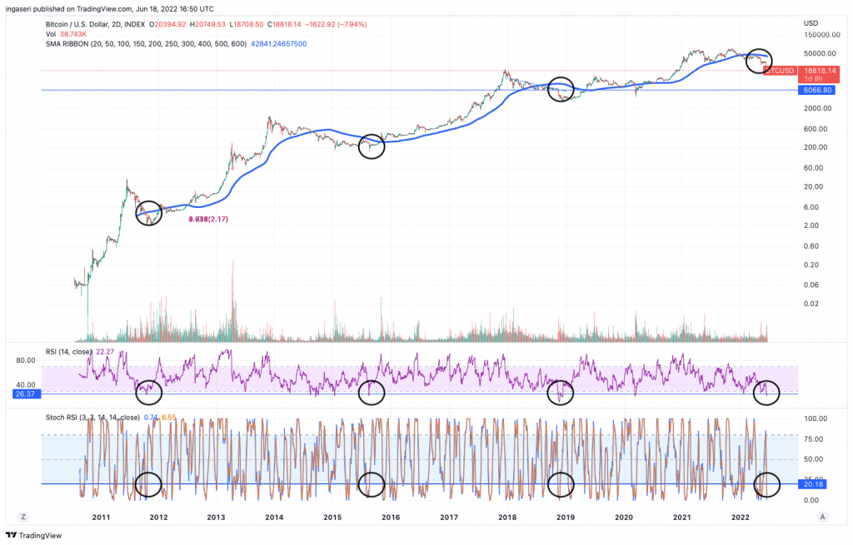Click the 22.27 RSI value
Image resolution: width=853 pixels, height=545 pixels.
click(105, 352)
